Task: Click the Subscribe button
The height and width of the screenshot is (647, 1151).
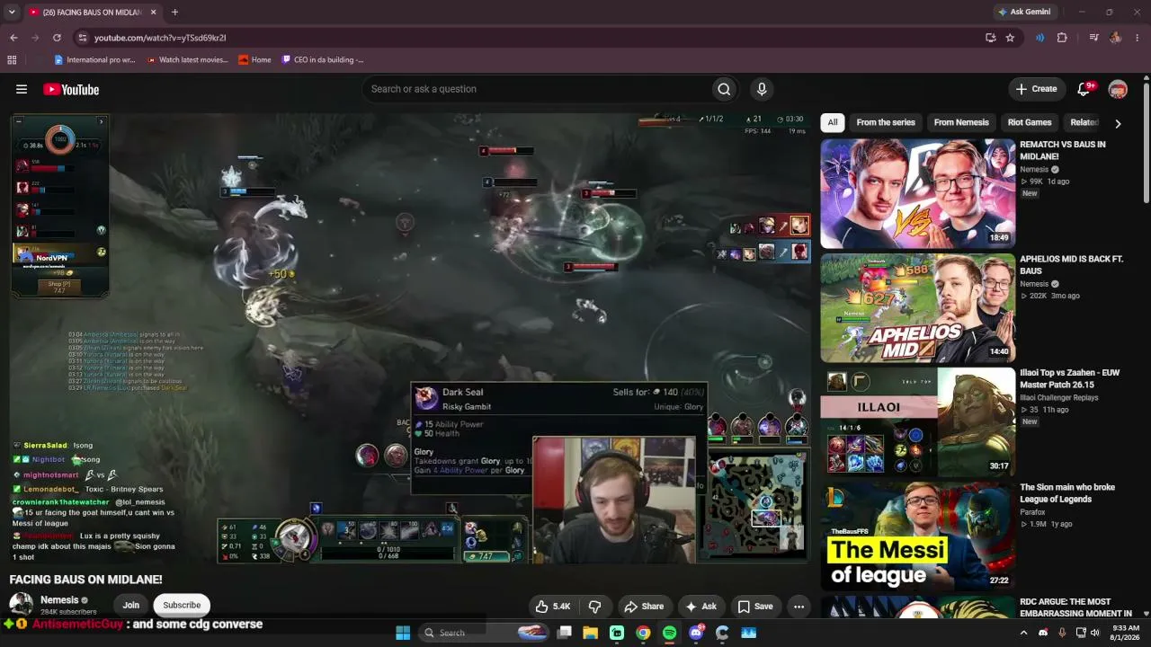Action: pyautogui.click(x=182, y=605)
